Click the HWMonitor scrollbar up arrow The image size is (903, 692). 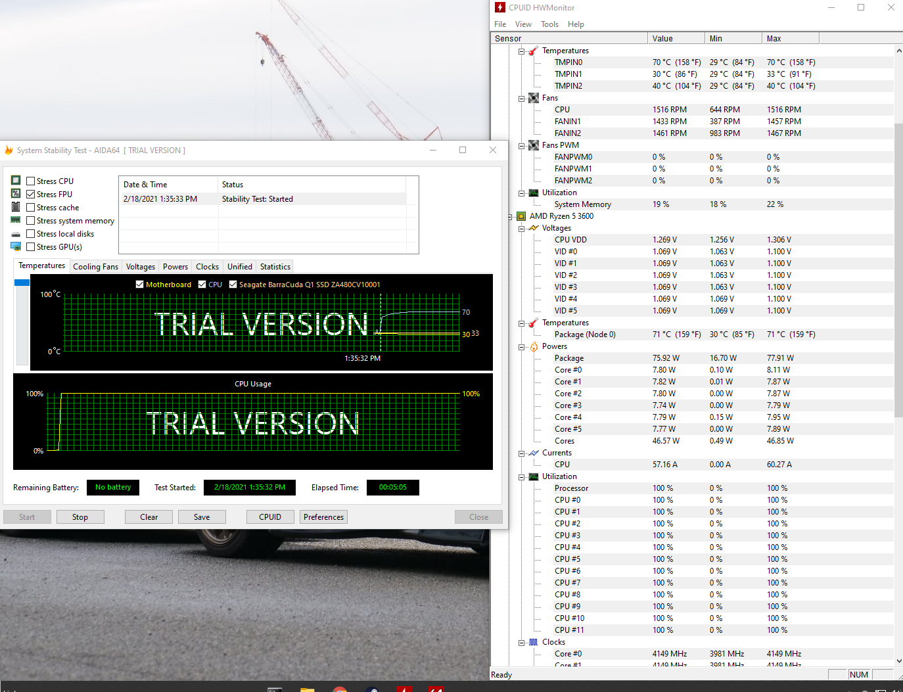[898, 50]
